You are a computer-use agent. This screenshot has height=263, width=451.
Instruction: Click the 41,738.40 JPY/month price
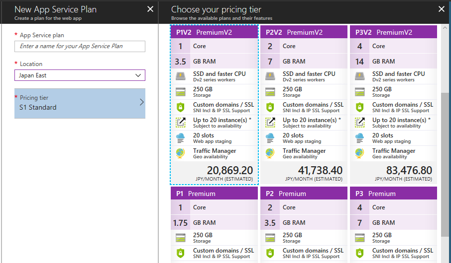[320, 170]
